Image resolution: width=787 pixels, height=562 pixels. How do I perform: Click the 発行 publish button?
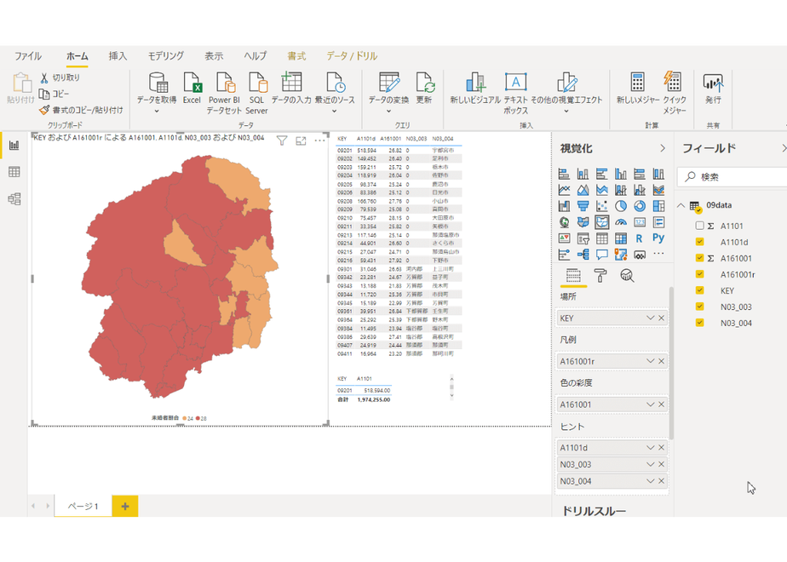click(x=713, y=89)
